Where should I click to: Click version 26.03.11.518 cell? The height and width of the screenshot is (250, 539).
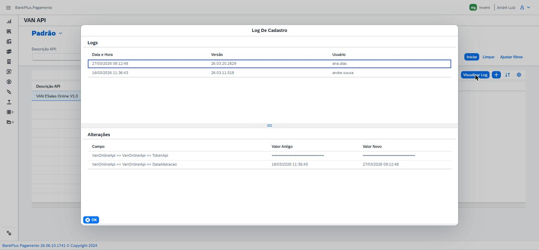[222, 73]
